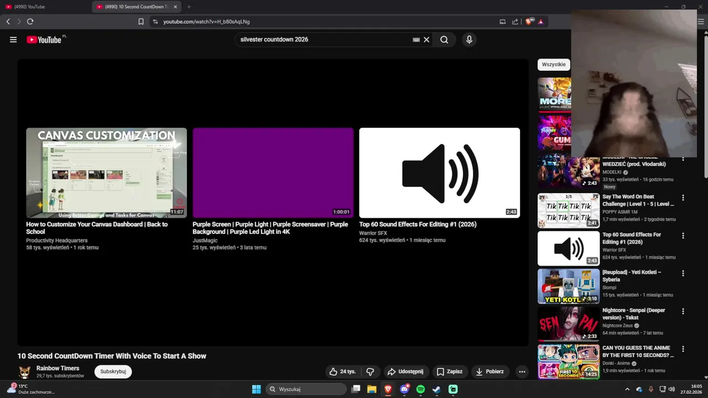This screenshot has width=708, height=398.
Task: Click the address bar URL
Action: [x=206, y=22]
